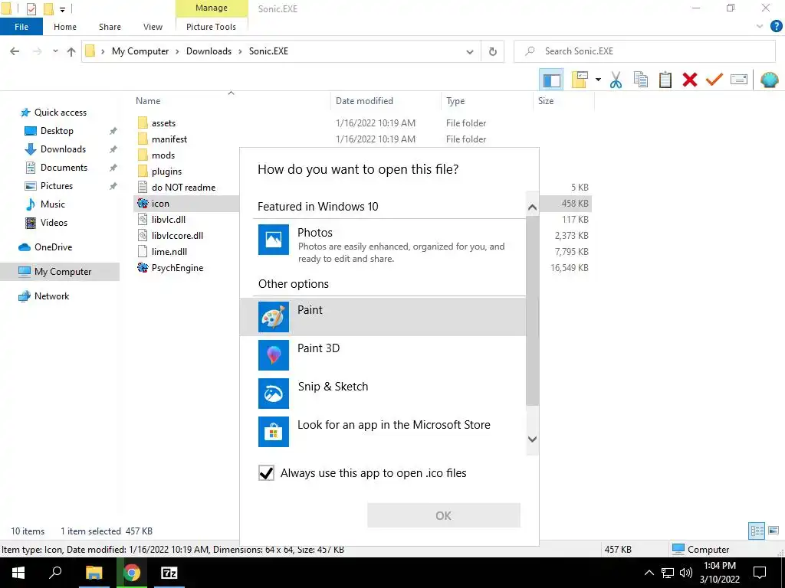
Task: Sort by the Name column header
Action: click(x=148, y=100)
